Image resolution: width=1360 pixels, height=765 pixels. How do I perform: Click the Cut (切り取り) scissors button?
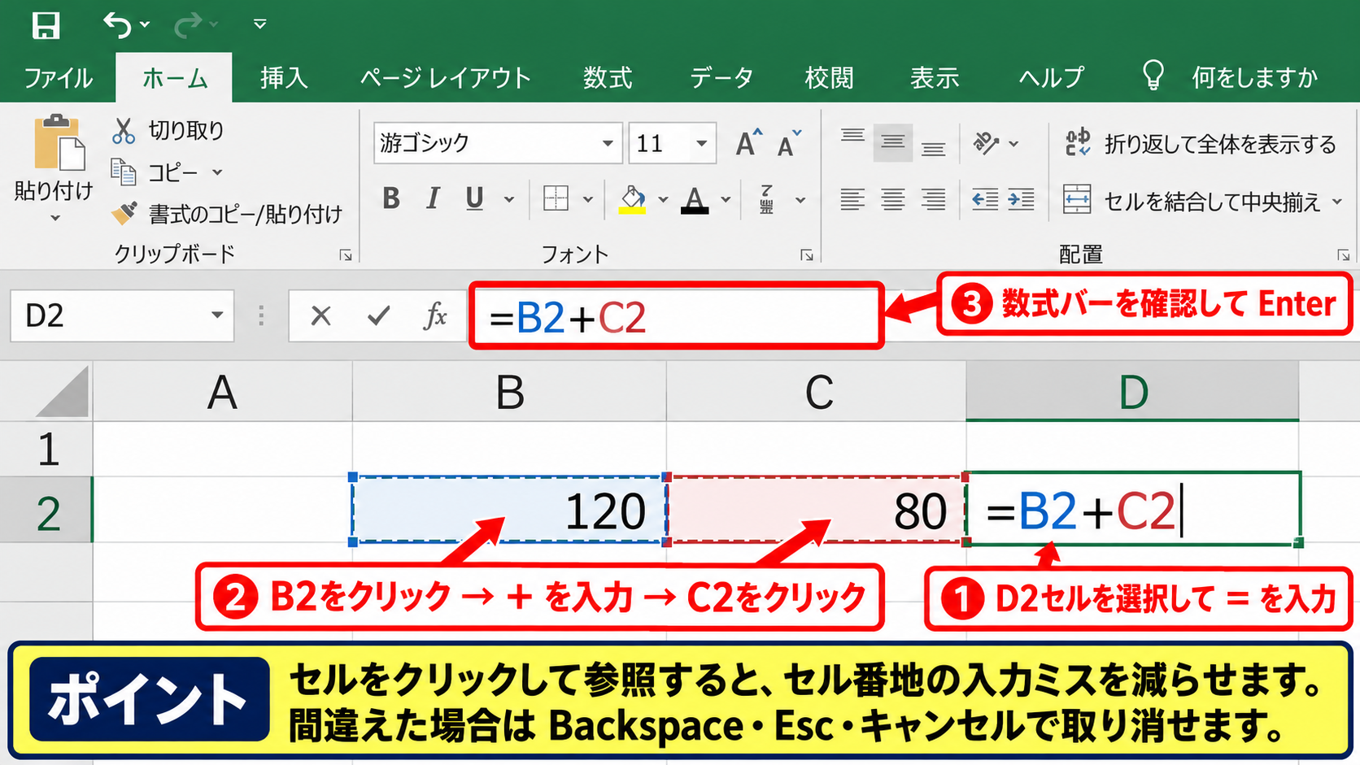point(168,130)
